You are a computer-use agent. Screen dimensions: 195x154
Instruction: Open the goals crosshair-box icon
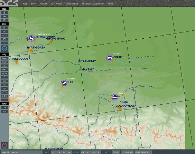click(x=4, y=39)
